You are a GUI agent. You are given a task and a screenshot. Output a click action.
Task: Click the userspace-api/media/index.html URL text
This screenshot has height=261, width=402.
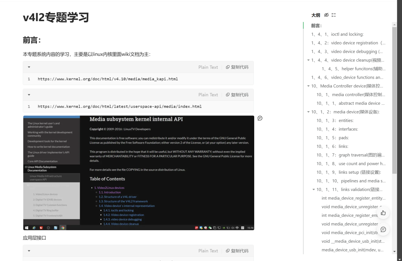pos(120,107)
